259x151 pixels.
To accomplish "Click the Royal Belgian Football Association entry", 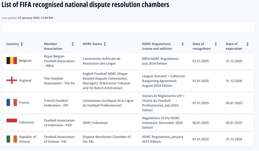I will click(60, 61).
